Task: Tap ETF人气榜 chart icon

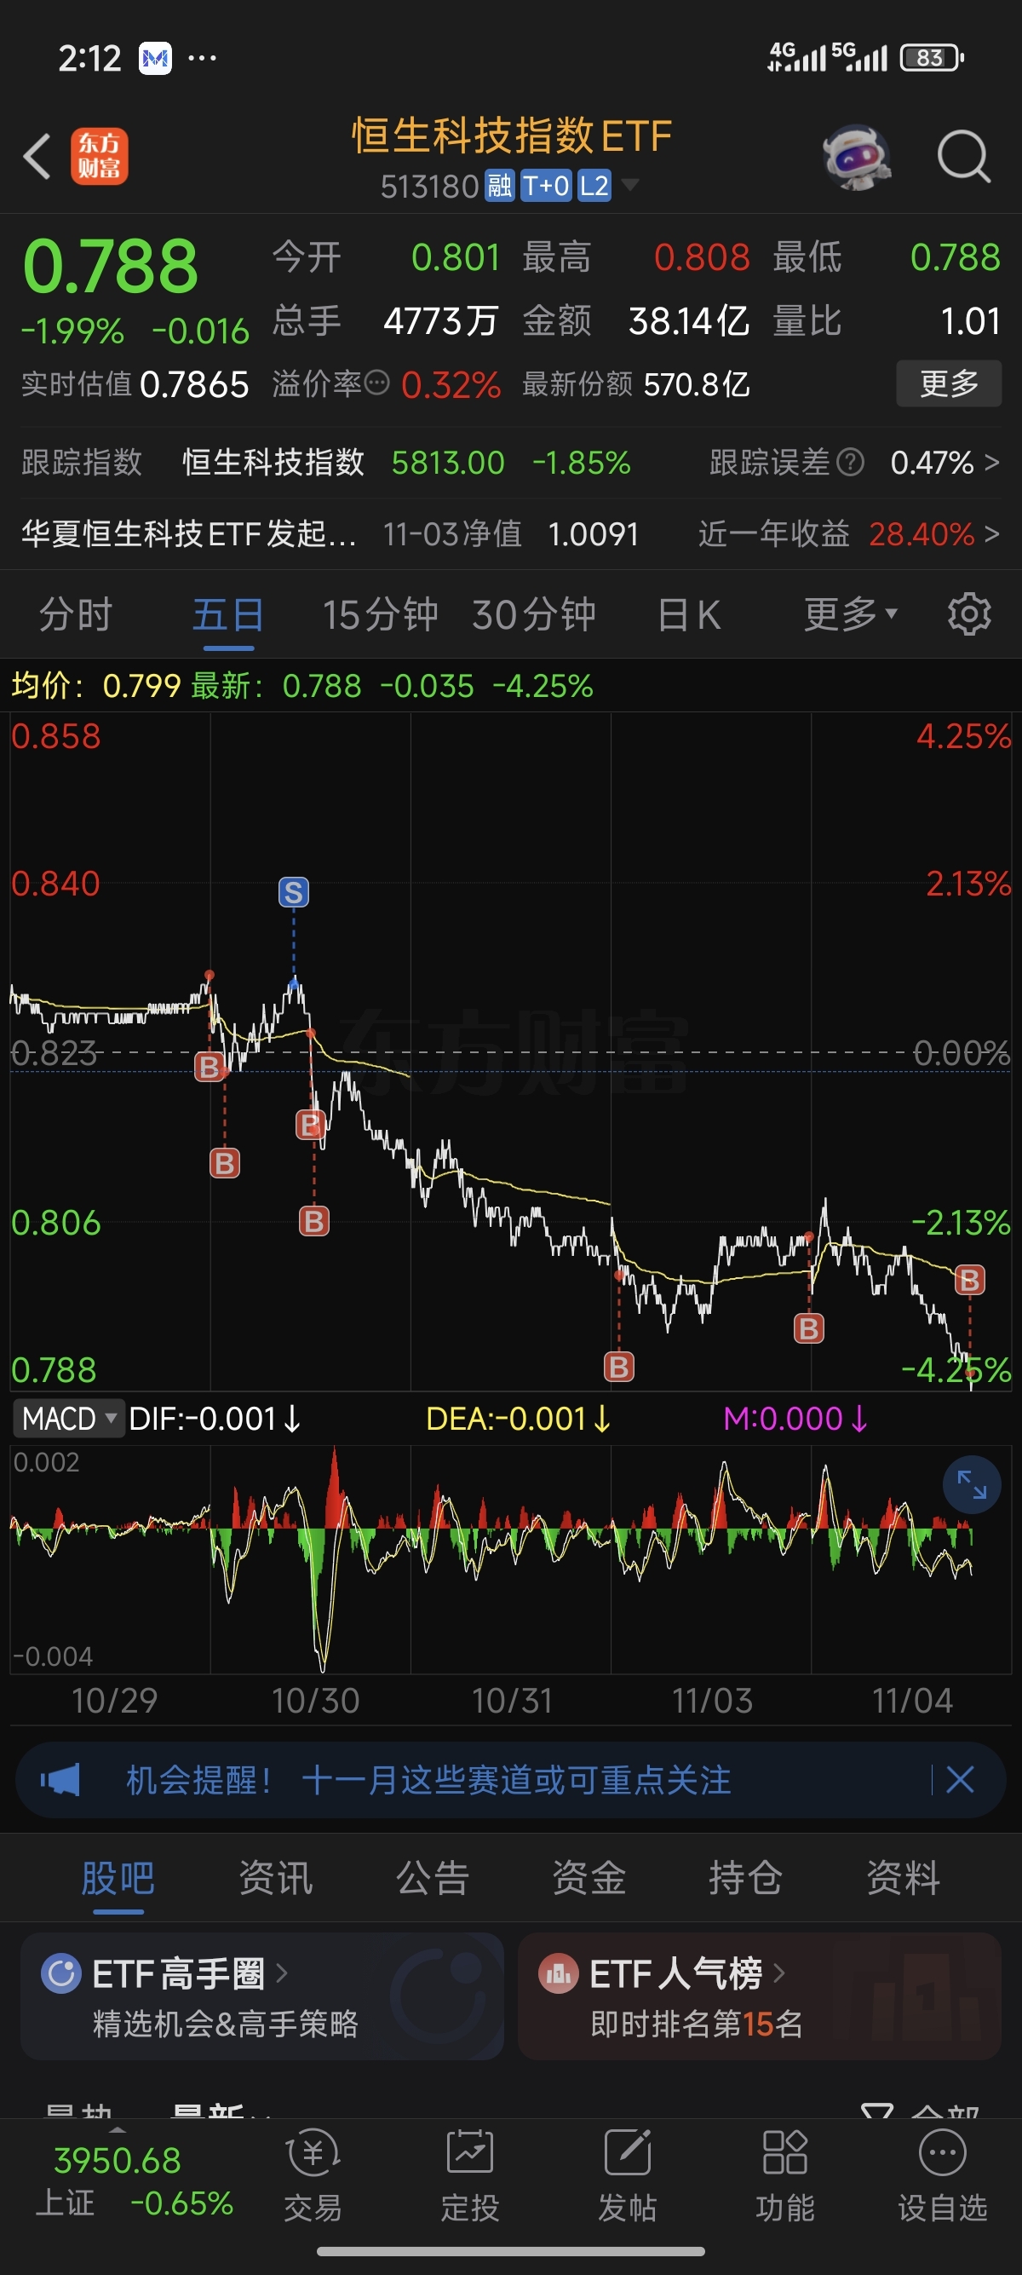Action: 559,1973
